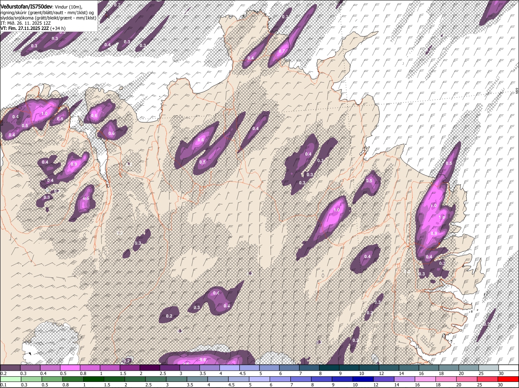Screen dimensions: 519x388
Task: Click the '9' number label of the lower scale
Action: click(x=333, y=384)
